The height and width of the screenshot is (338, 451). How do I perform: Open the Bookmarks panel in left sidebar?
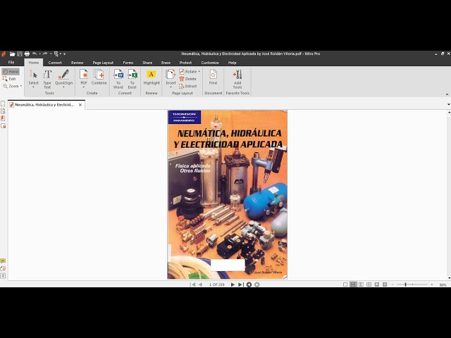point(3,118)
